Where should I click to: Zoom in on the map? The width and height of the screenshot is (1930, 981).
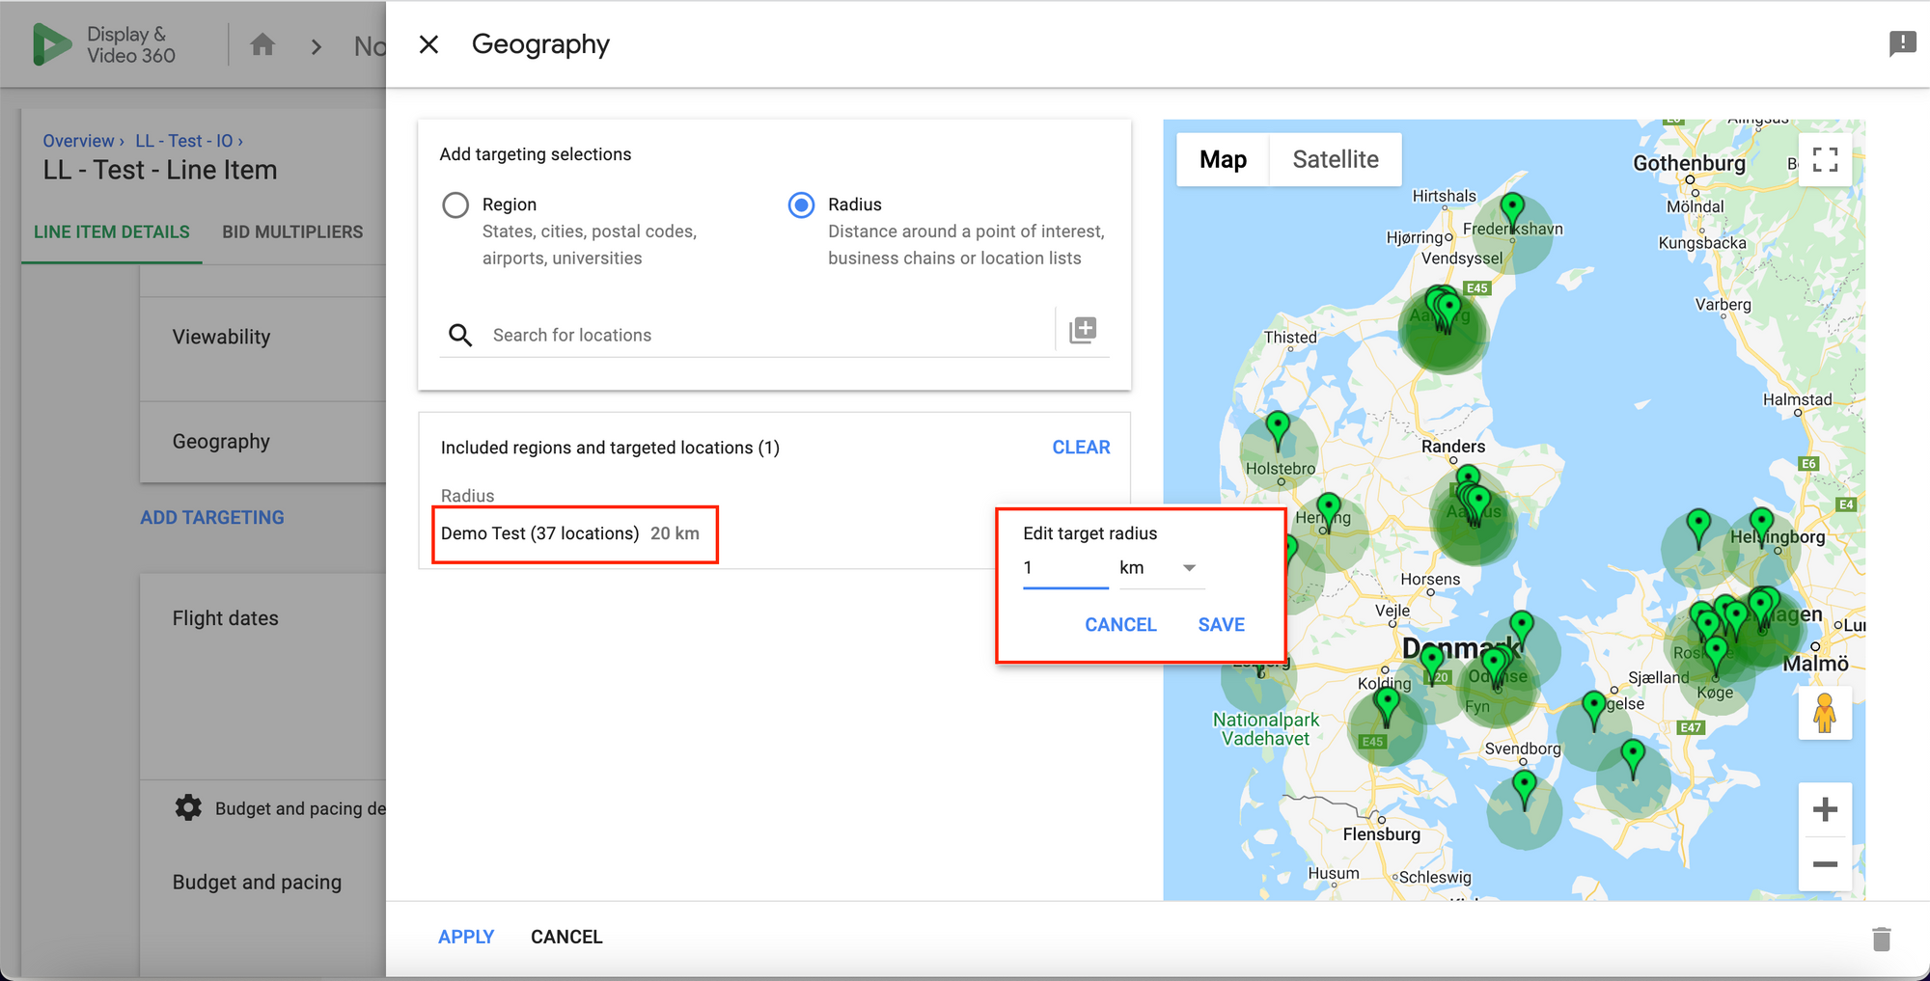[1825, 809]
